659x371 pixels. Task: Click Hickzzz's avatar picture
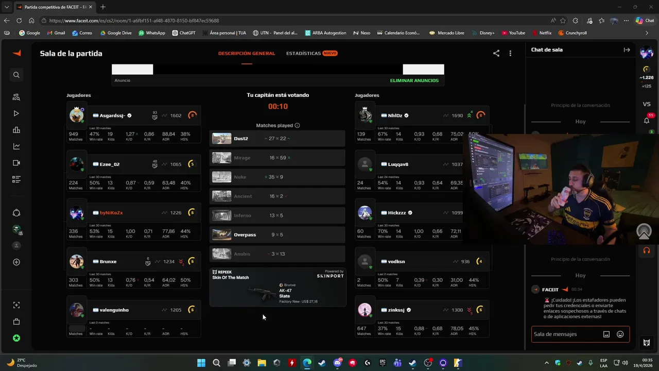pos(365,213)
